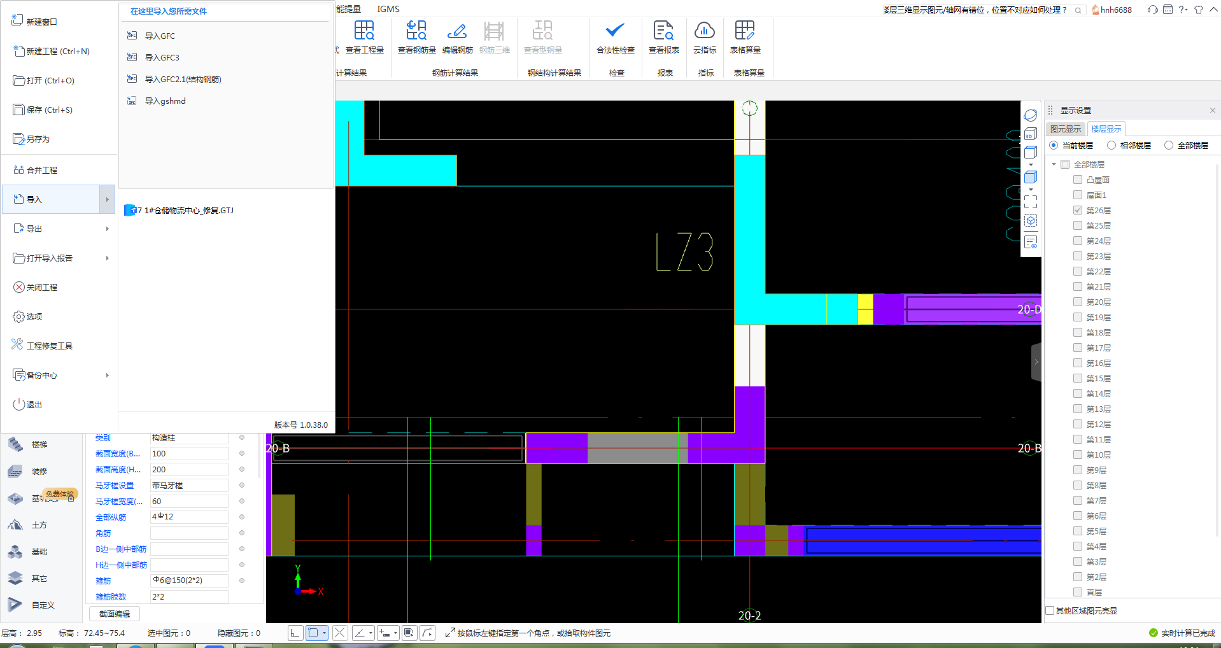Check the 第10层 checkbox
This screenshot has height=648, width=1221.
[1078, 454]
